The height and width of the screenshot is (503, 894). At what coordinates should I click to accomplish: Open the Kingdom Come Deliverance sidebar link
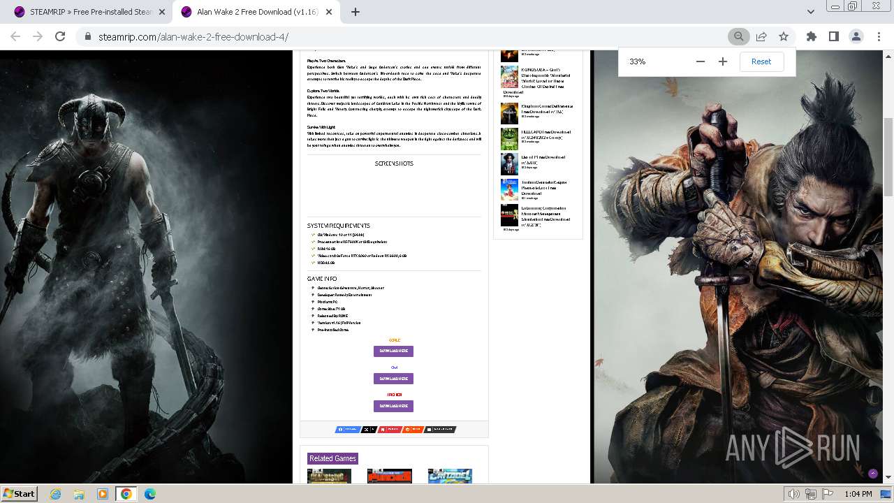tap(547, 108)
